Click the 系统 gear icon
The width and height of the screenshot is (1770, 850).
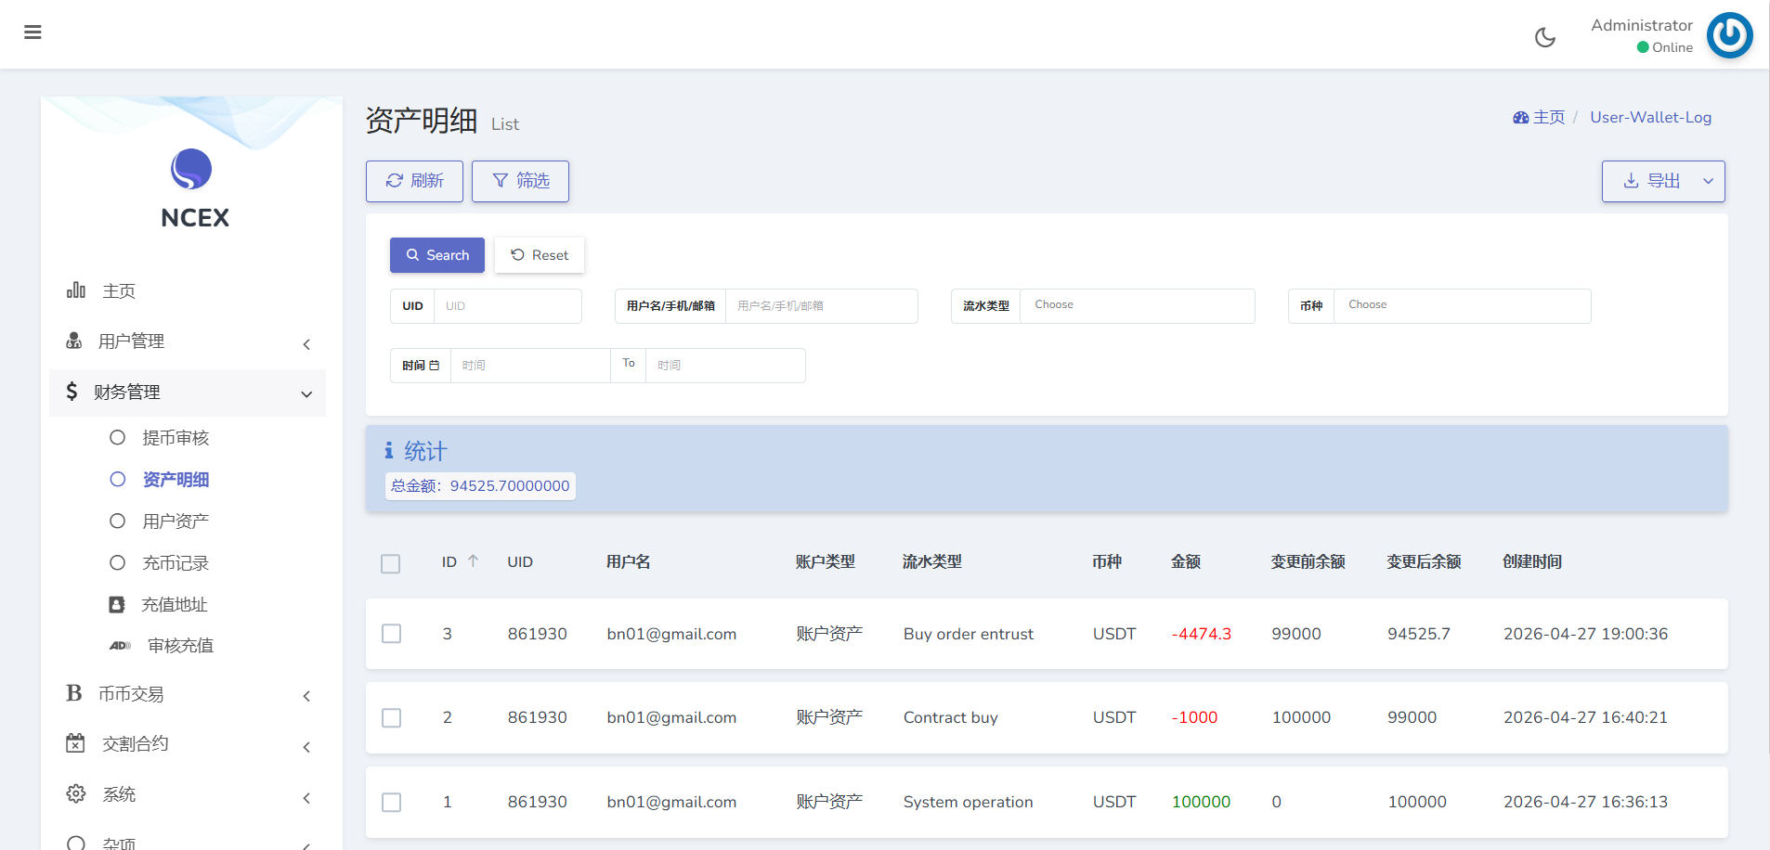76,794
